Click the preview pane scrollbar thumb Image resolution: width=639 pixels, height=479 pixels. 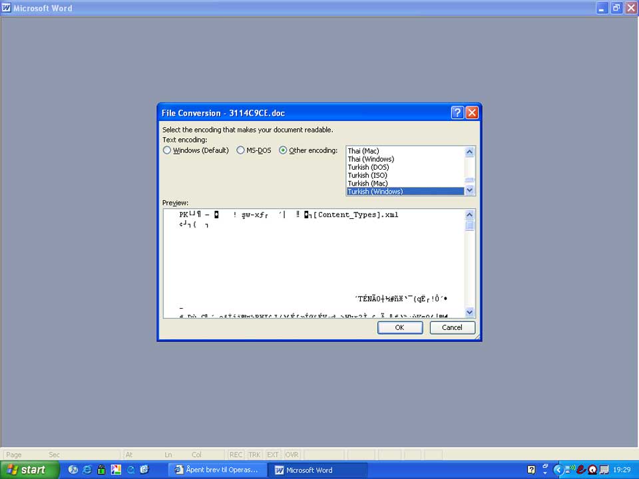[469, 226]
